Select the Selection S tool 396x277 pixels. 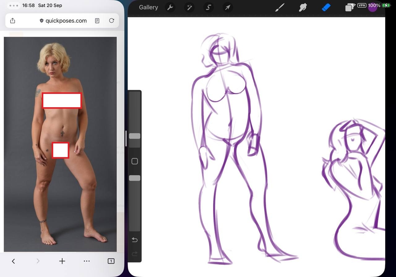tap(208, 7)
